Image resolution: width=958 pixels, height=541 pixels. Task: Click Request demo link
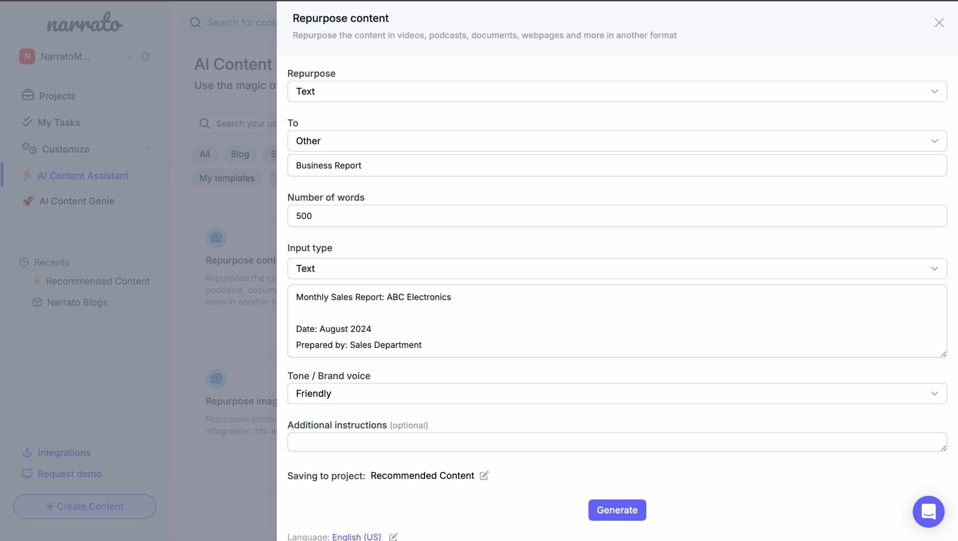coord(70,473)
